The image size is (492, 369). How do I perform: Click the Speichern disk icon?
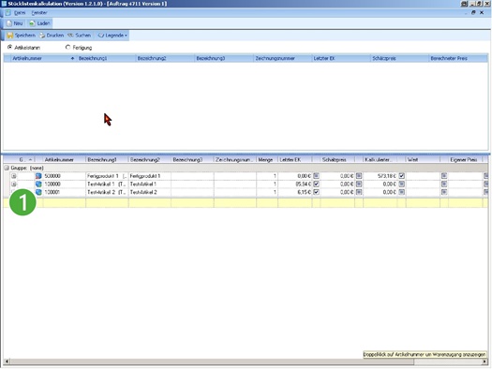point(10,36)
